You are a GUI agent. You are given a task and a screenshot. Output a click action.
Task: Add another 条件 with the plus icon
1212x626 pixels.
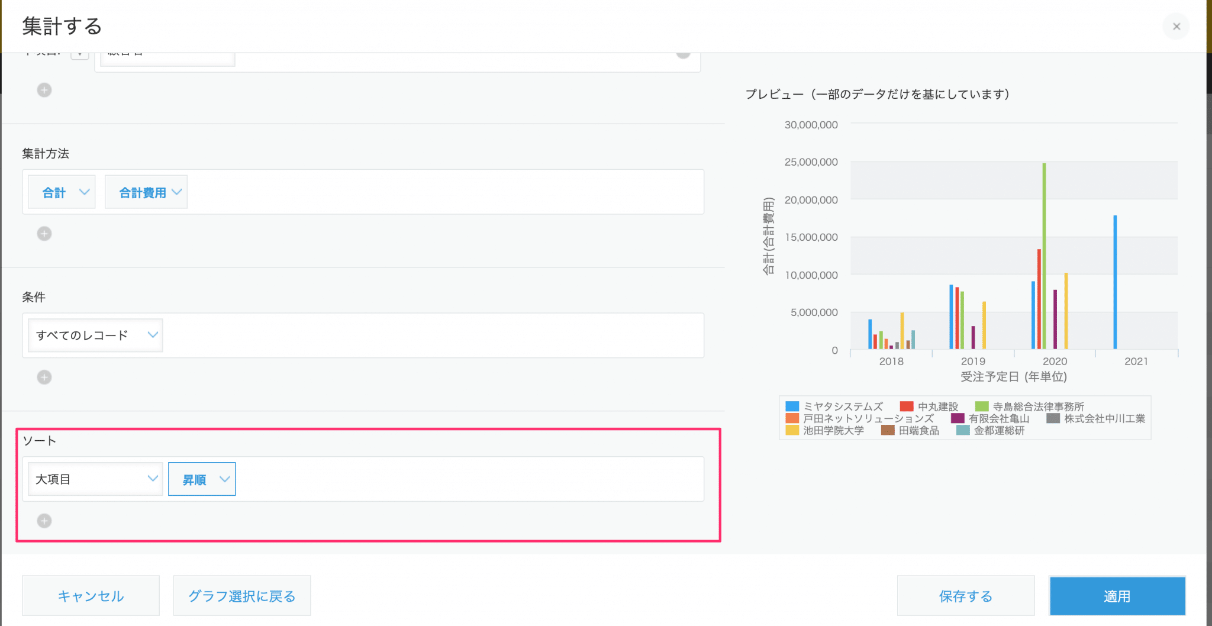(x=44, y=377)
